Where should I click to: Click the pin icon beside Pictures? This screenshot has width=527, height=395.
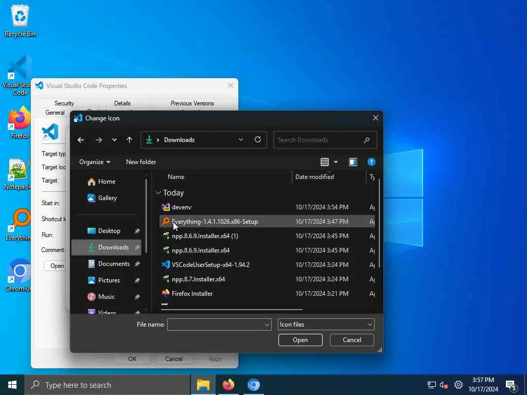click(137, 280)
